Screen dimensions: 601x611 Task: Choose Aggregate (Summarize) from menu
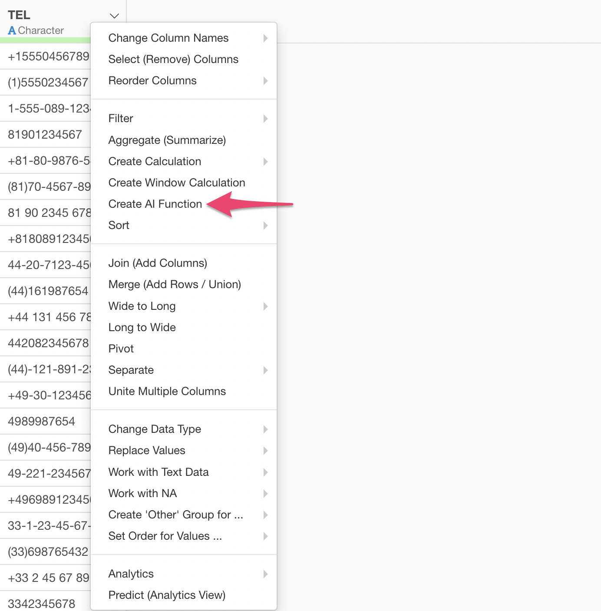[167, 140]
